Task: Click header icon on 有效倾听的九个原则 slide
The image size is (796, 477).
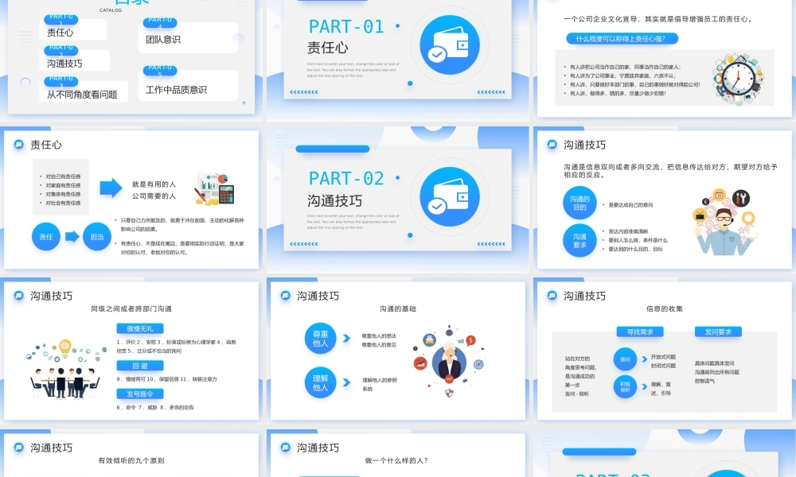Action: [19, 447]
